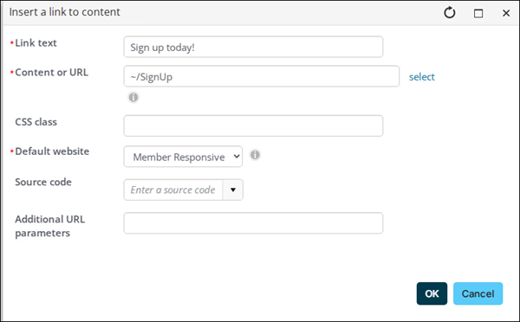520x322 pixels.
Task: Select the Link text label
Action: point(36,43)
